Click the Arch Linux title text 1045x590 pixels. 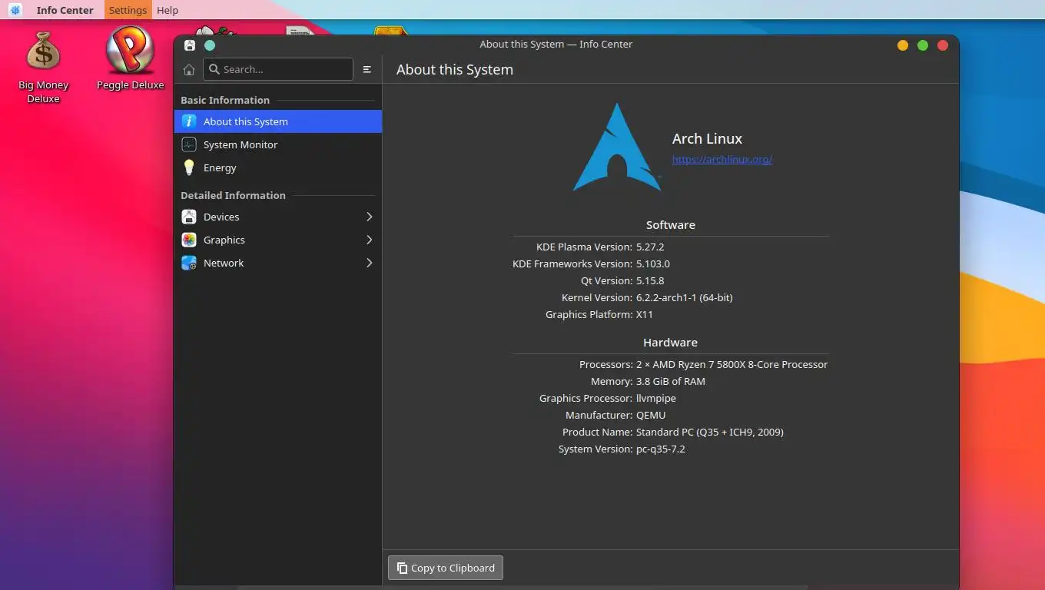tap(707, 139)
